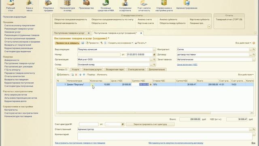Open Оборотно-сальдовая ведомость report
259x146 pixels.
[x=70, y=19]
